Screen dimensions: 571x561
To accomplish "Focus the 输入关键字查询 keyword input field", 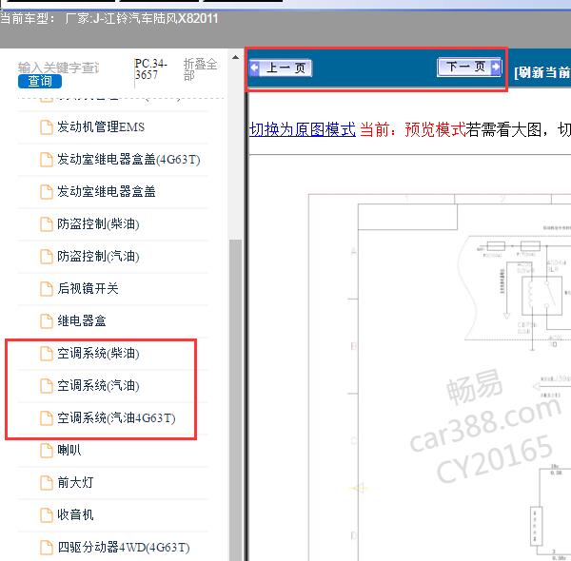I will point(58,68).
